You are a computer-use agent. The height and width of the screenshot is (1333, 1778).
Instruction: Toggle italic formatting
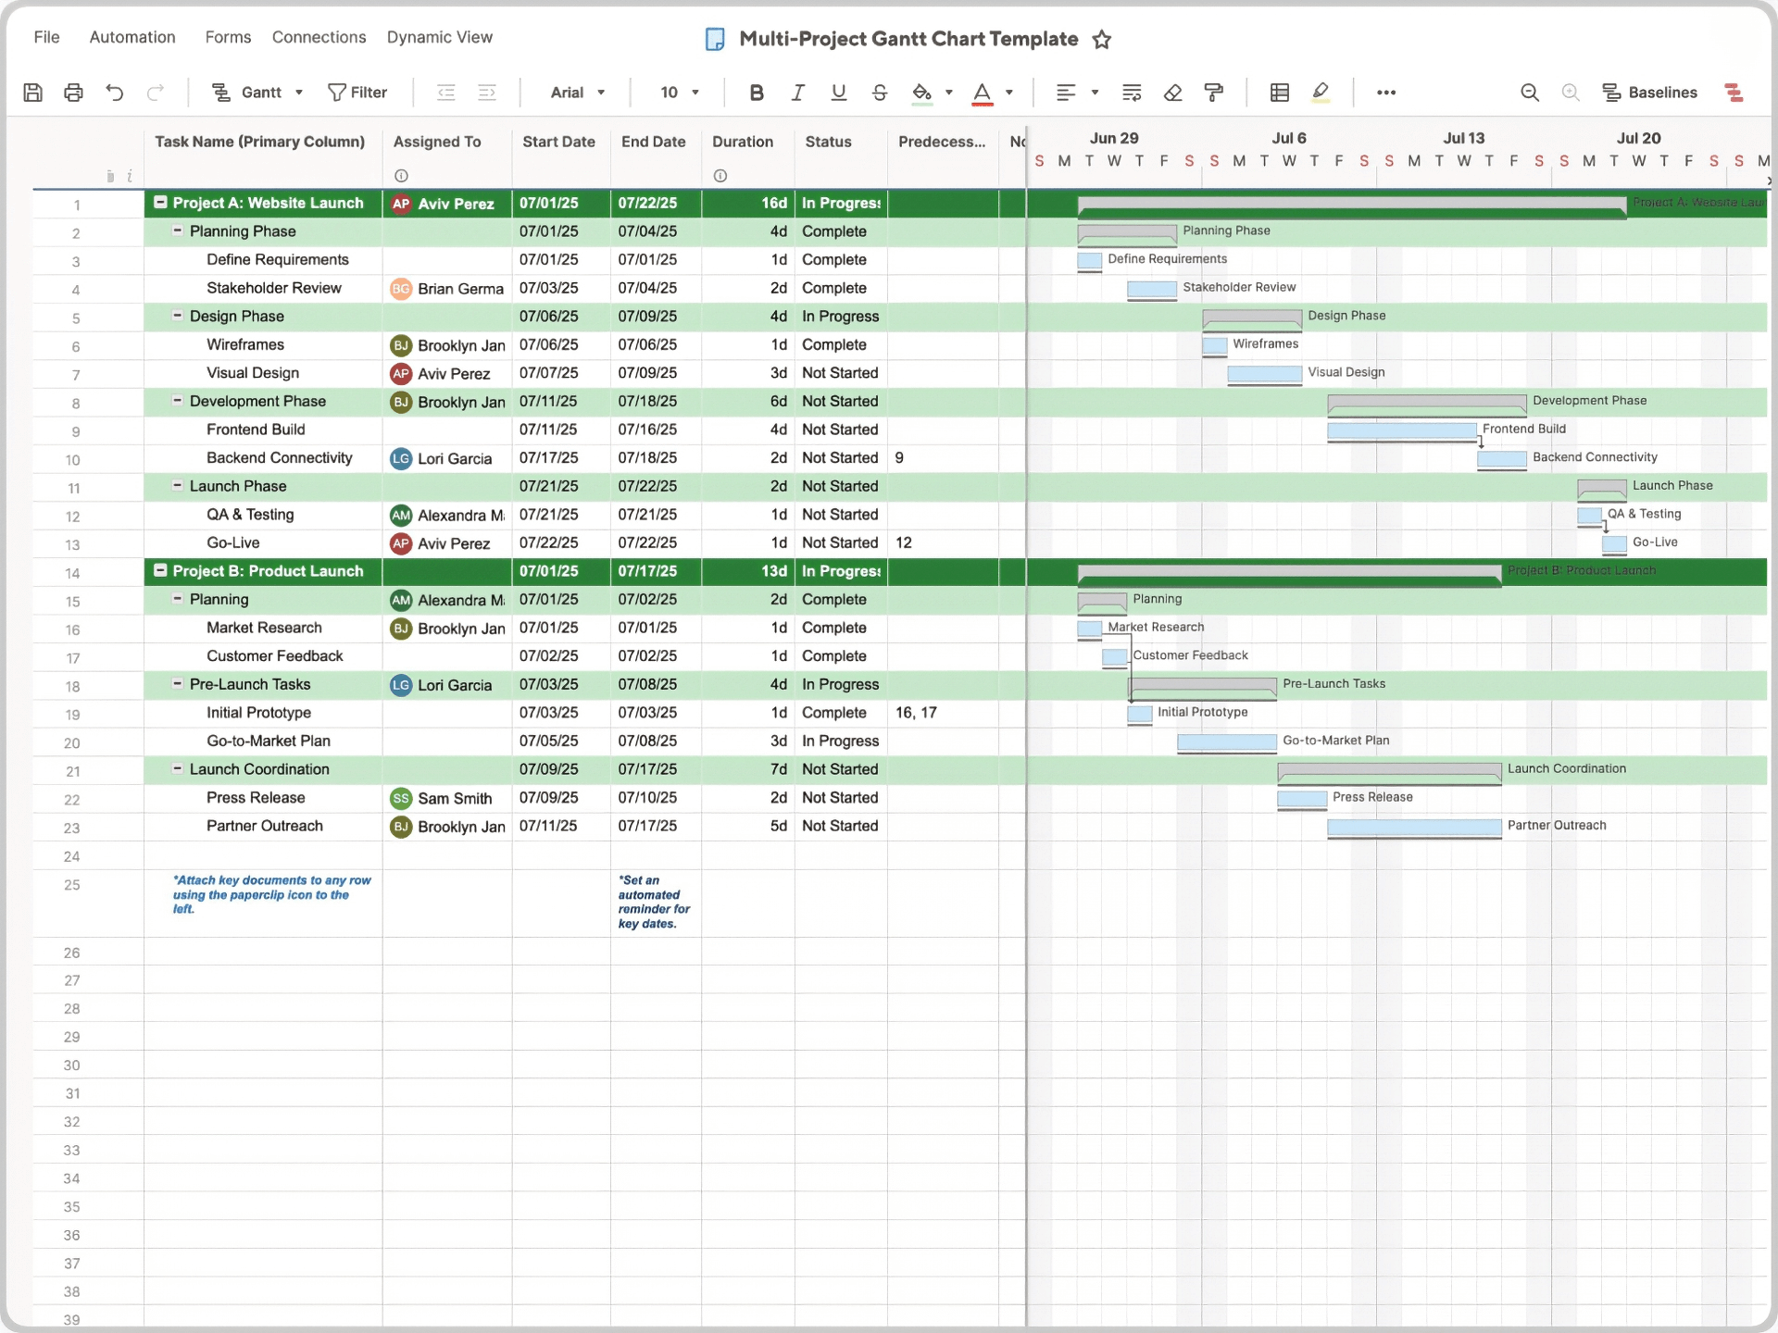pos(797,93)
